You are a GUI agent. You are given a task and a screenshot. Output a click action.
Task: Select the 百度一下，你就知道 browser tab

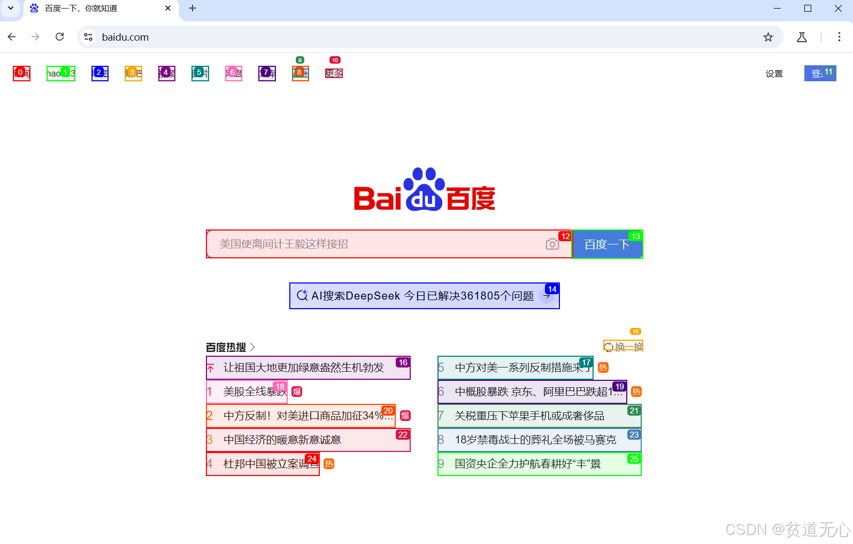coord(101,9)
